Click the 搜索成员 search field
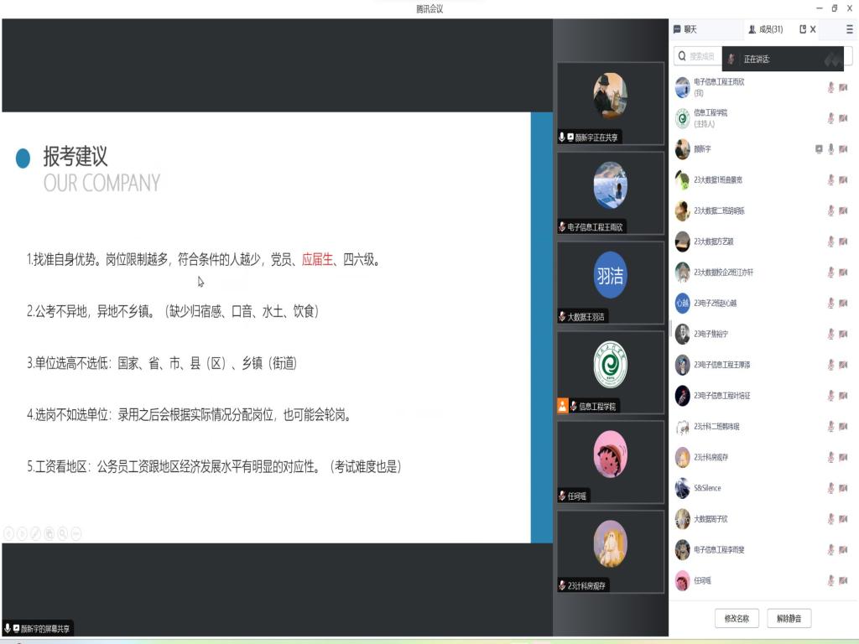The height and width of the screenshot is (644, 859). tap(701, 56)
